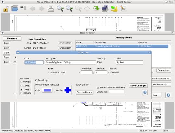
Task: Click Save to Library button
Action: click(84, 92)
